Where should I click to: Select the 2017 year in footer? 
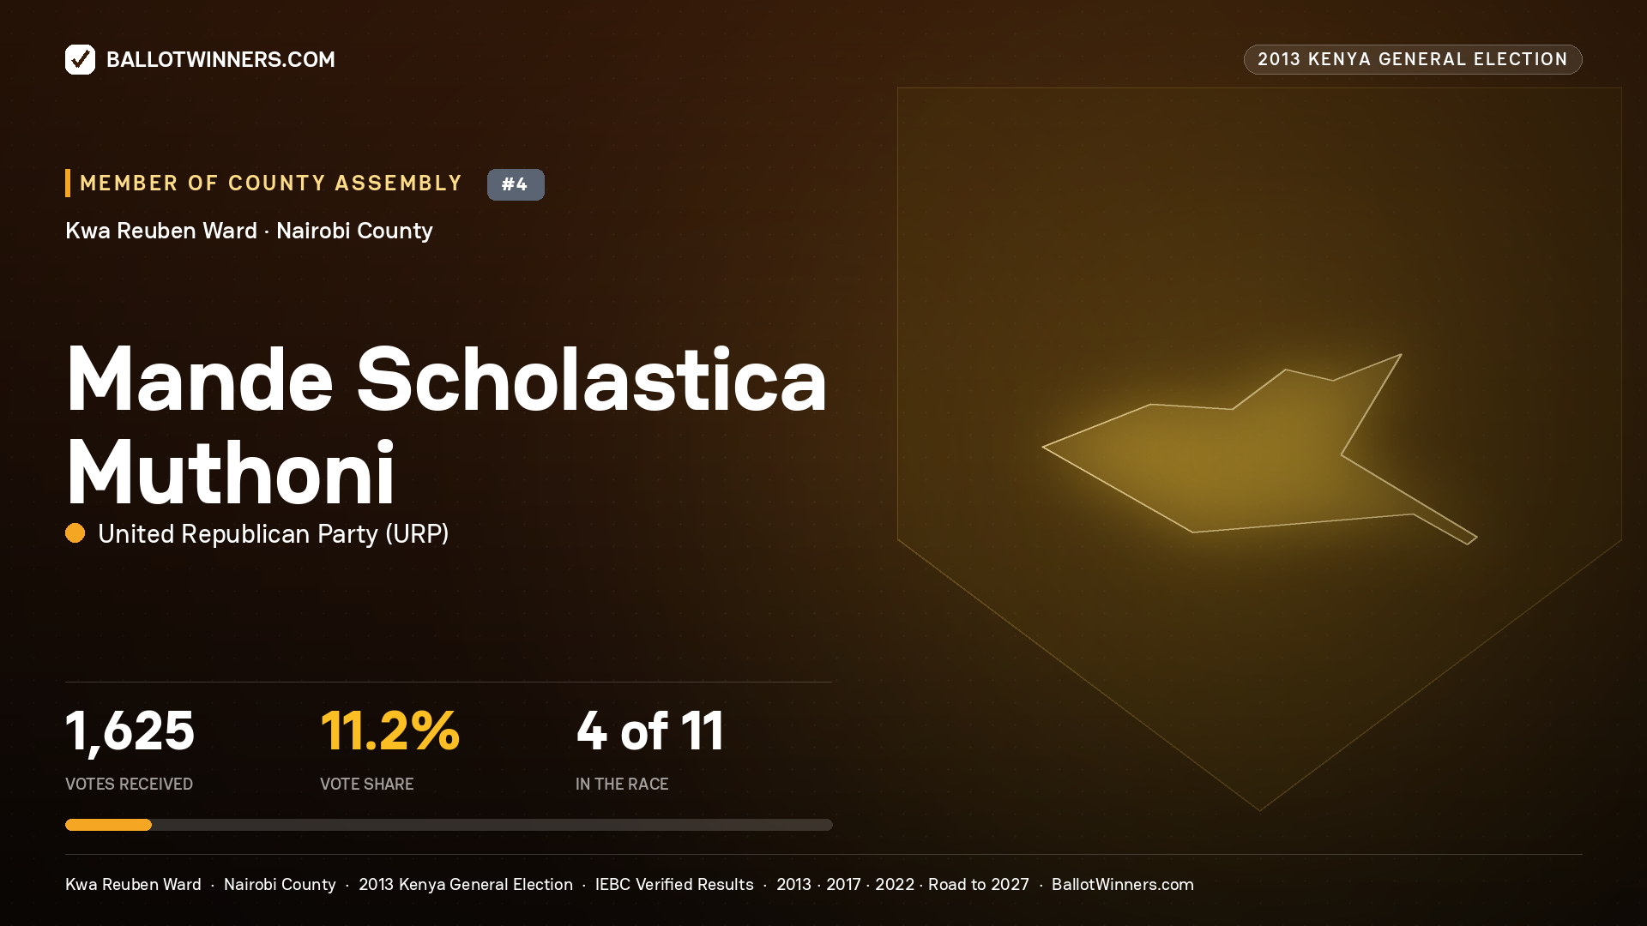pyautogui.click(x=843, y=884)
